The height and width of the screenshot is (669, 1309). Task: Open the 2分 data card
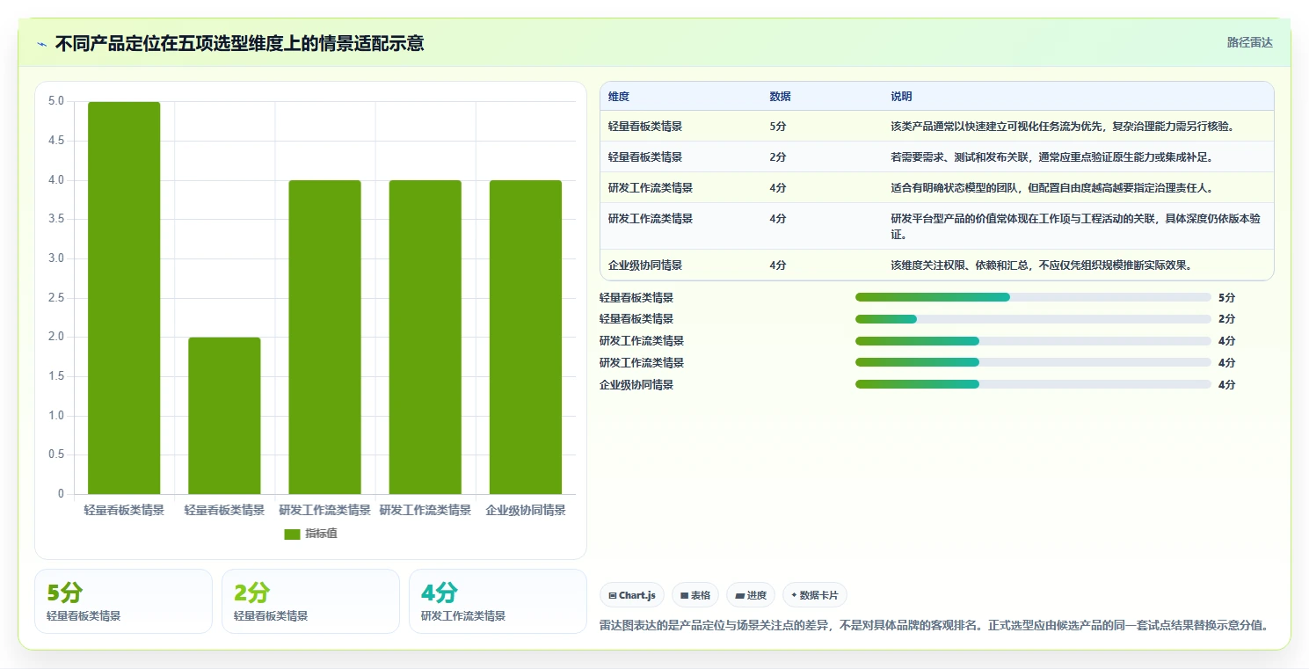(x=310, y=601)
